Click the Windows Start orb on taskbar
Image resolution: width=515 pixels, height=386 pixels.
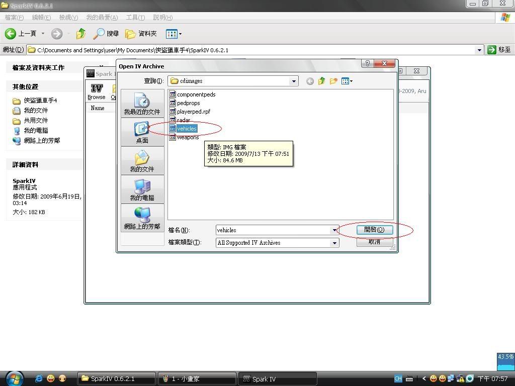point(14,378)
